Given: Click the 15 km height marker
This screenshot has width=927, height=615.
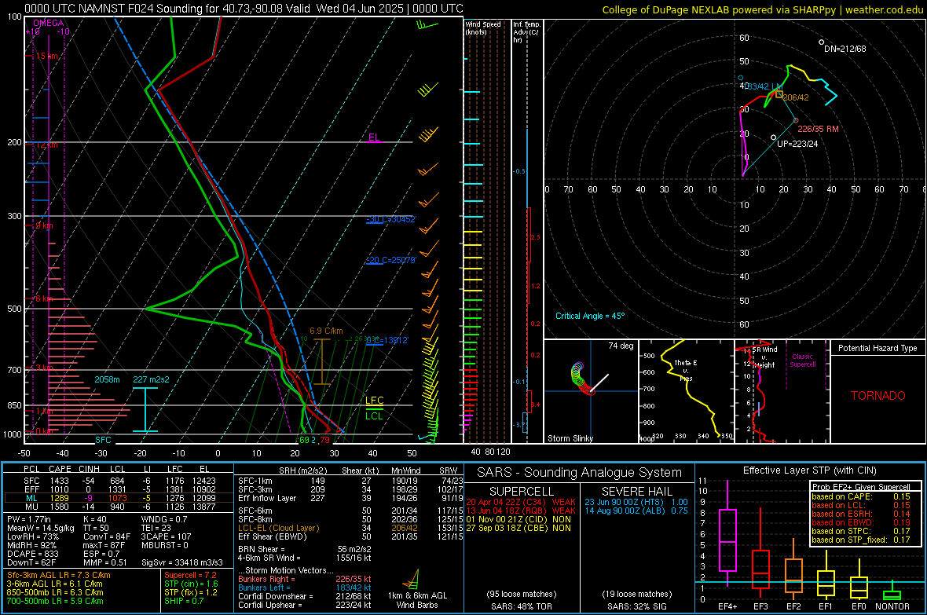Looking at the screenshot, I should click(x=46, y=57).
